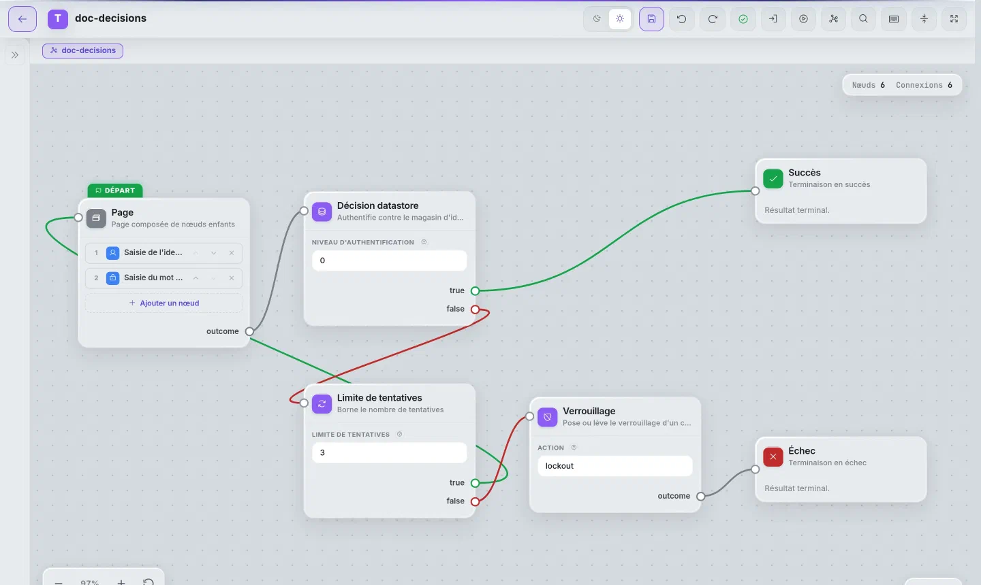Click the true output port of Décision datastore
Image resolution: width=981 pixels, height=585 pixels.
tap(475, 291)
